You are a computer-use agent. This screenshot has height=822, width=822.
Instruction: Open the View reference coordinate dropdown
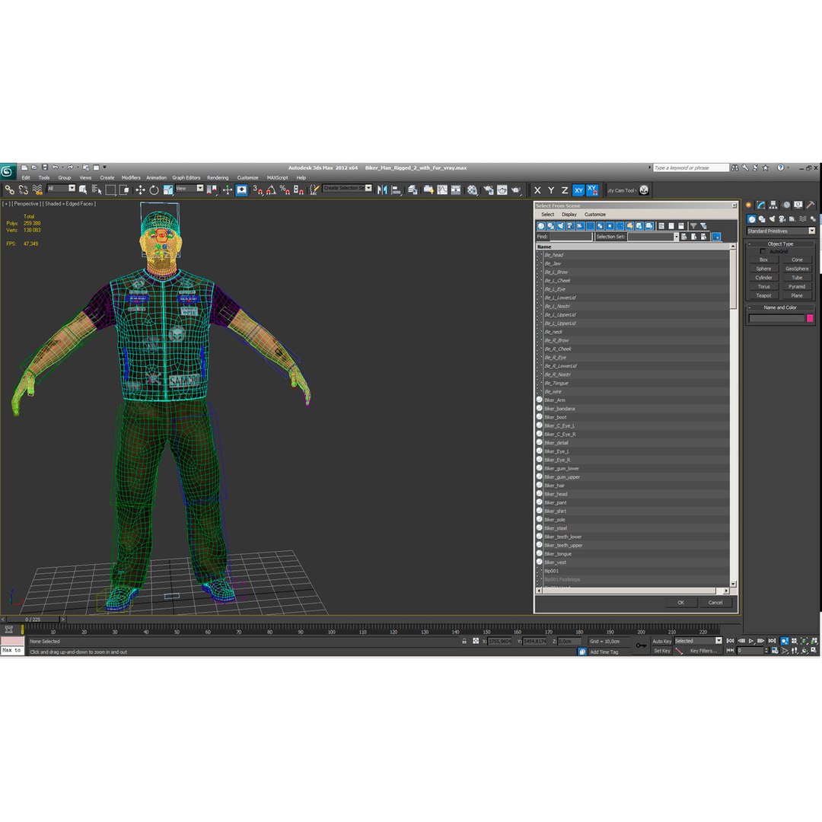pyautogui.click(x=190, y=188)
